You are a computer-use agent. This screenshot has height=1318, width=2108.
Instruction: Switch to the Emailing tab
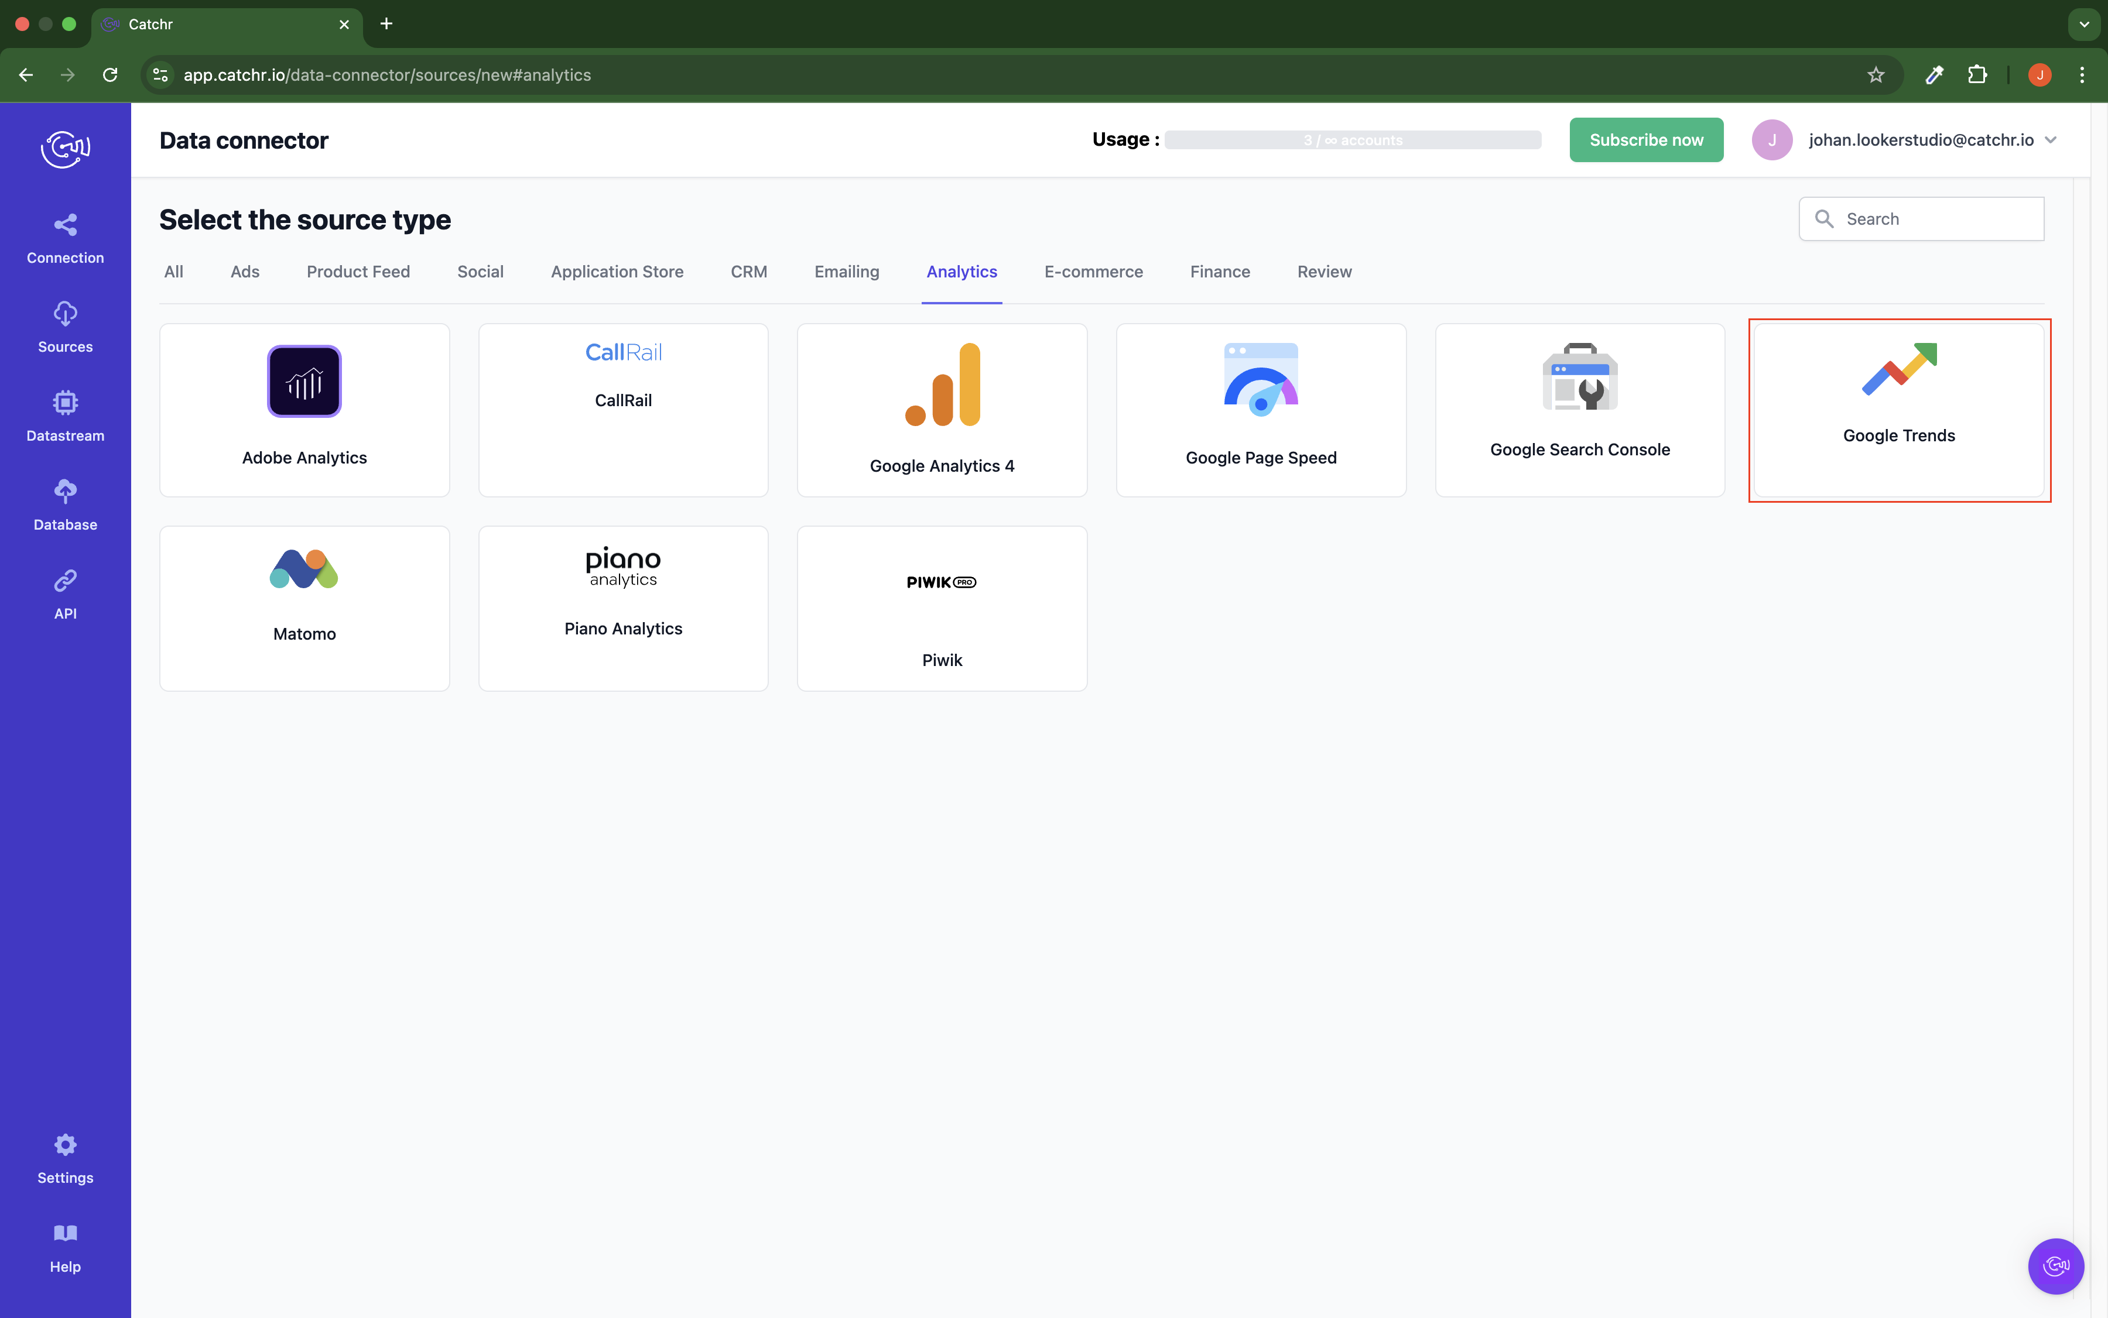(x=847, y=272)
